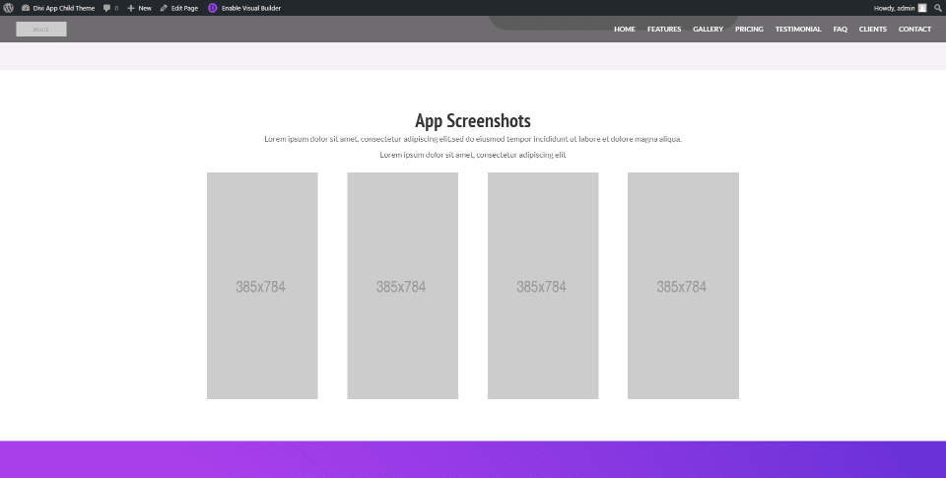946x478 pixels.
Task: Open admin bar search icon
Action: [937, 8]
